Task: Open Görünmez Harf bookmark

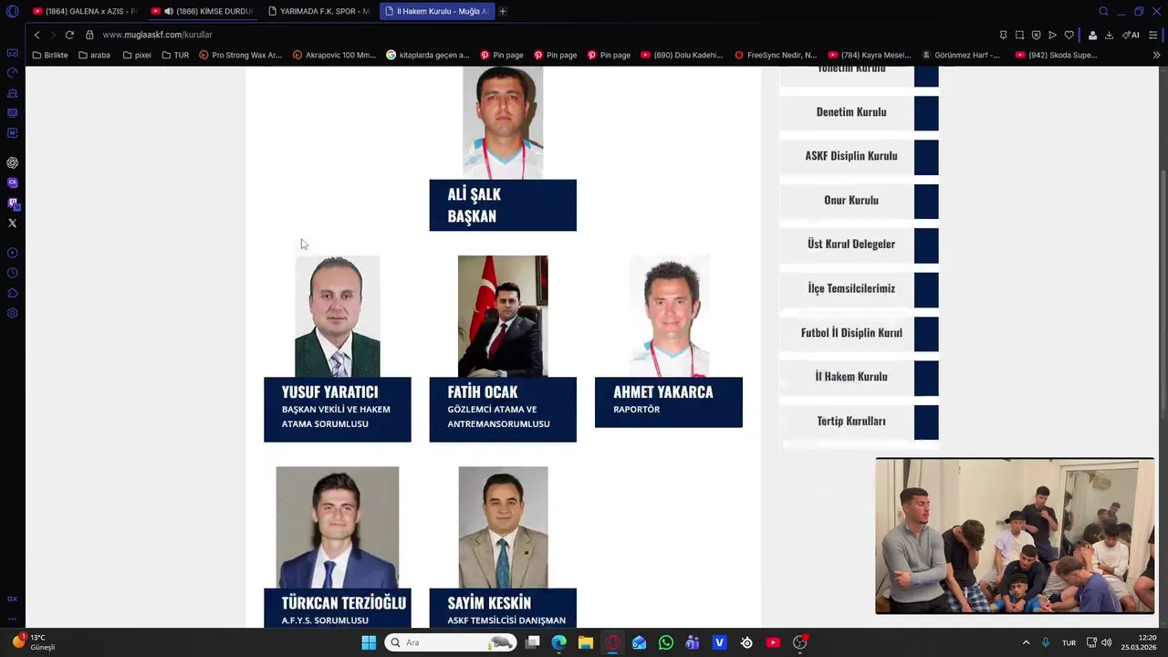Action: pos(961,55)
